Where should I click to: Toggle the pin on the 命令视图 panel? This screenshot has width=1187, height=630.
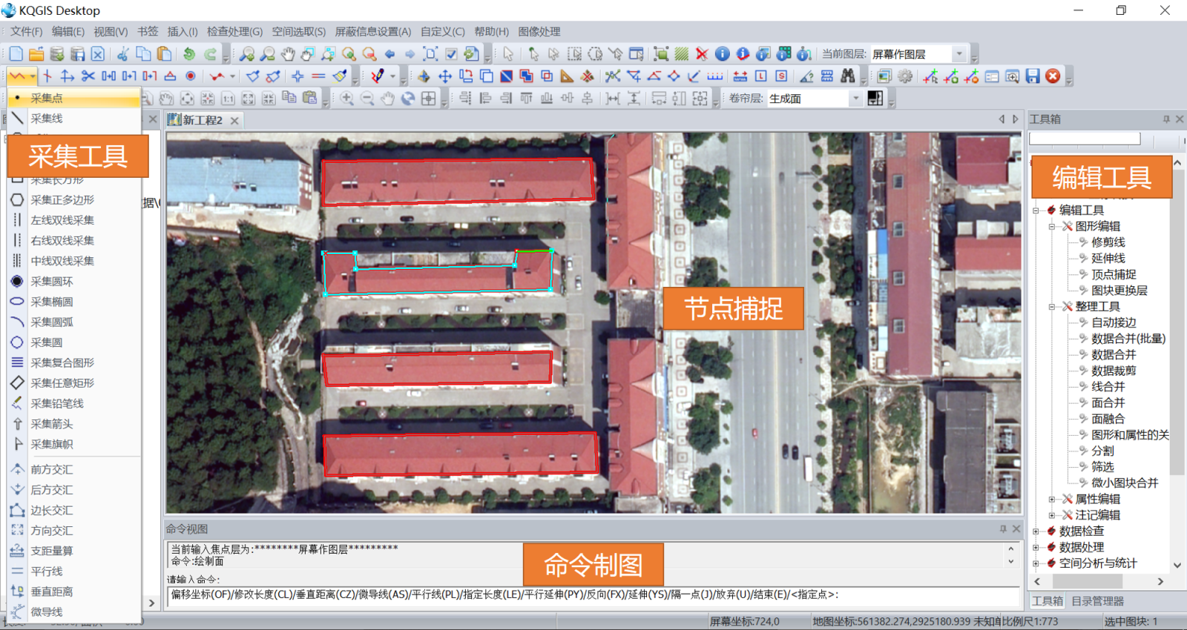pos(1003,529)
